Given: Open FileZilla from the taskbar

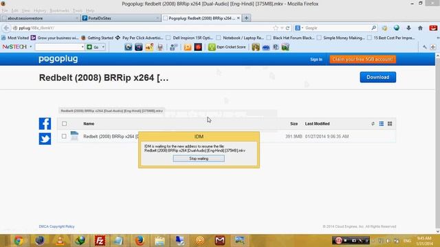Looking at the screenshot, I should tap(100, 241).
